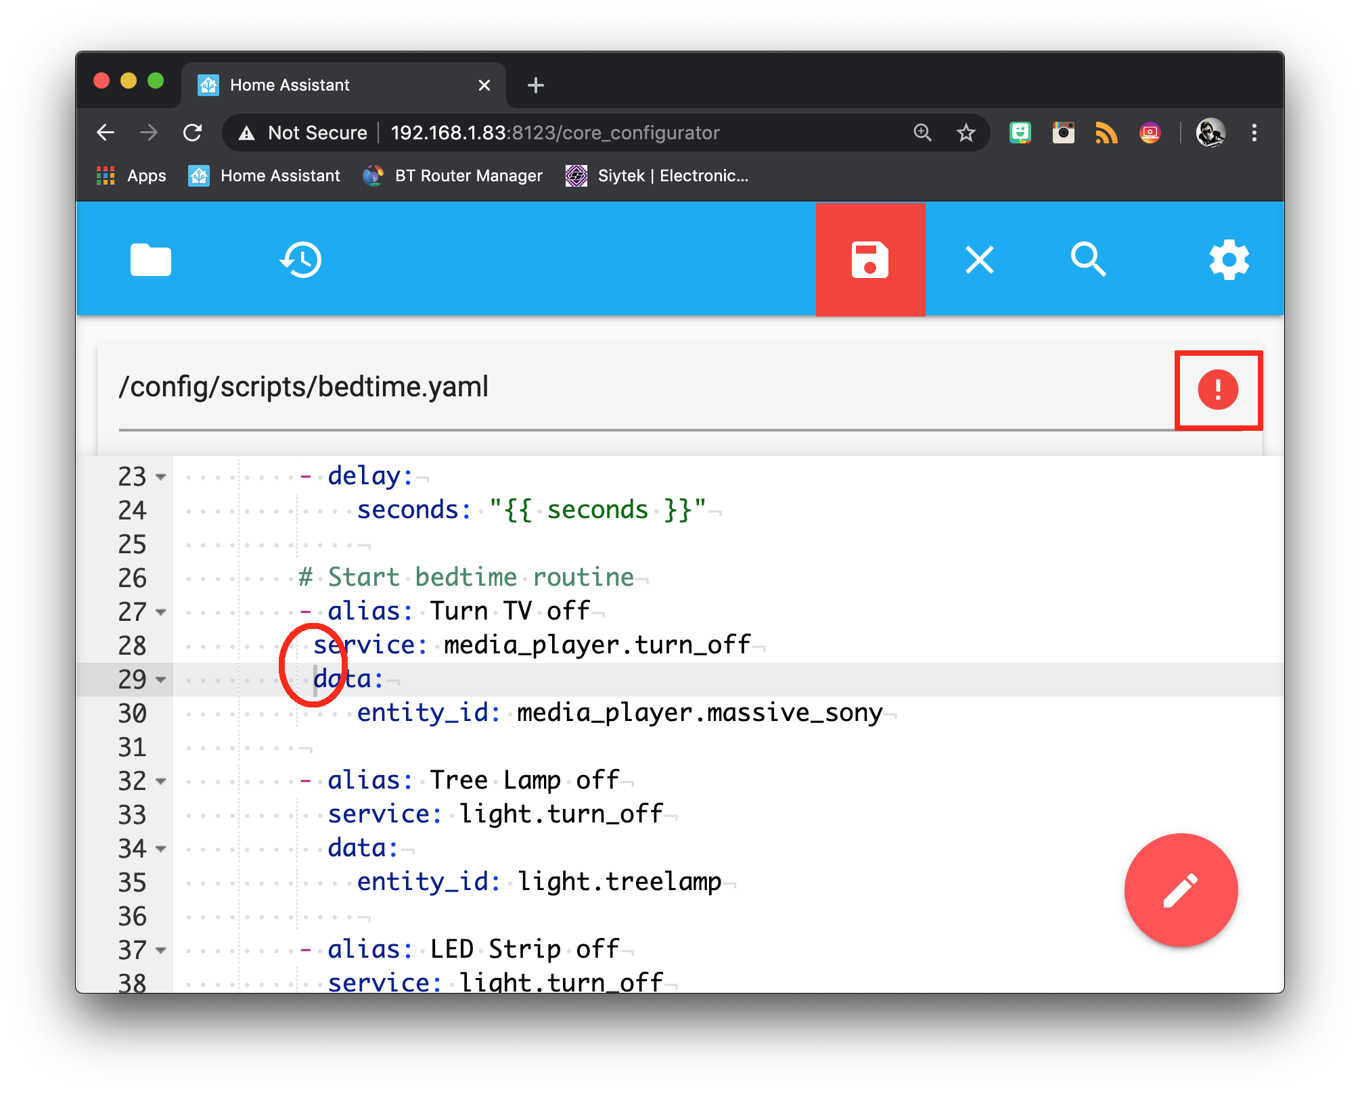Open the BT Router Manager bookmark
This screenshot has width=1360, height=1093.
[x=453, y=175]
